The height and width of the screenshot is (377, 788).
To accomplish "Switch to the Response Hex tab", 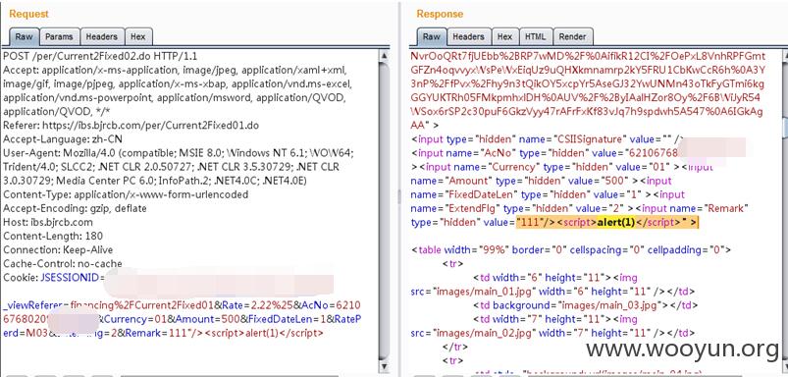I will [504, 36].
